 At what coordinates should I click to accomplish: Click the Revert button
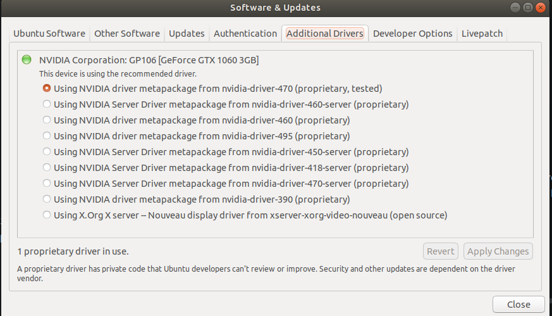click(441, 251)
